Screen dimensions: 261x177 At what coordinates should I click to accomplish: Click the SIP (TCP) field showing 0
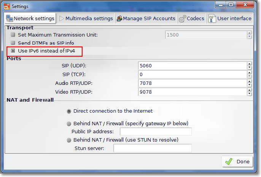[193, 75]
